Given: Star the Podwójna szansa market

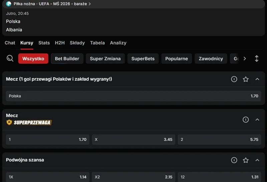Looking at the screenshot, I should [246, 160].
